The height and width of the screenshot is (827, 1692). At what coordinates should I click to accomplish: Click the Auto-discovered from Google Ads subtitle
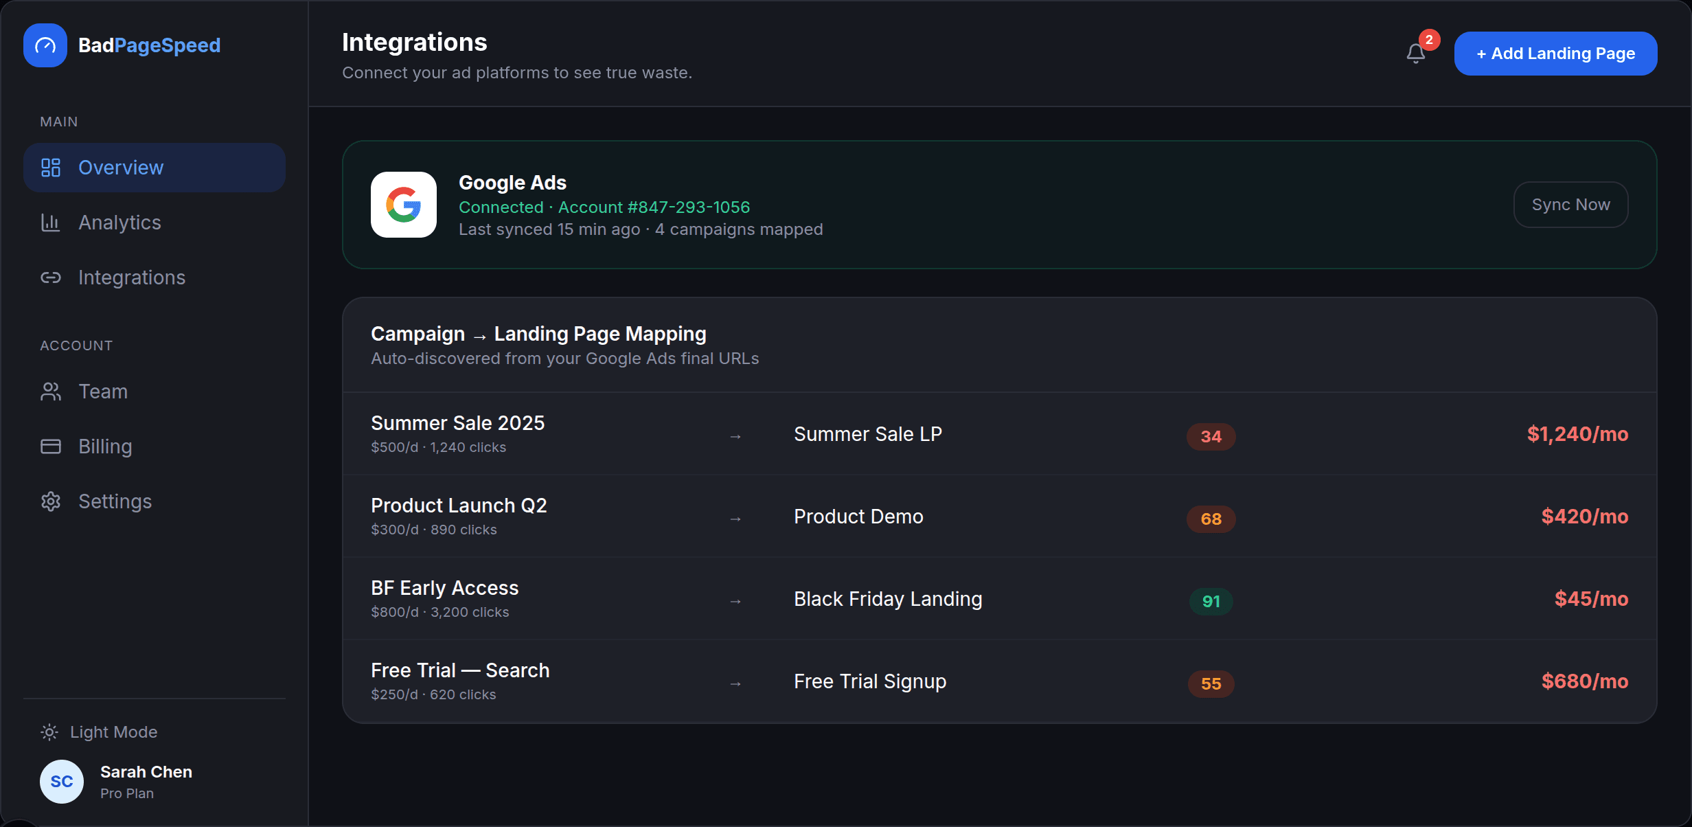564,359
